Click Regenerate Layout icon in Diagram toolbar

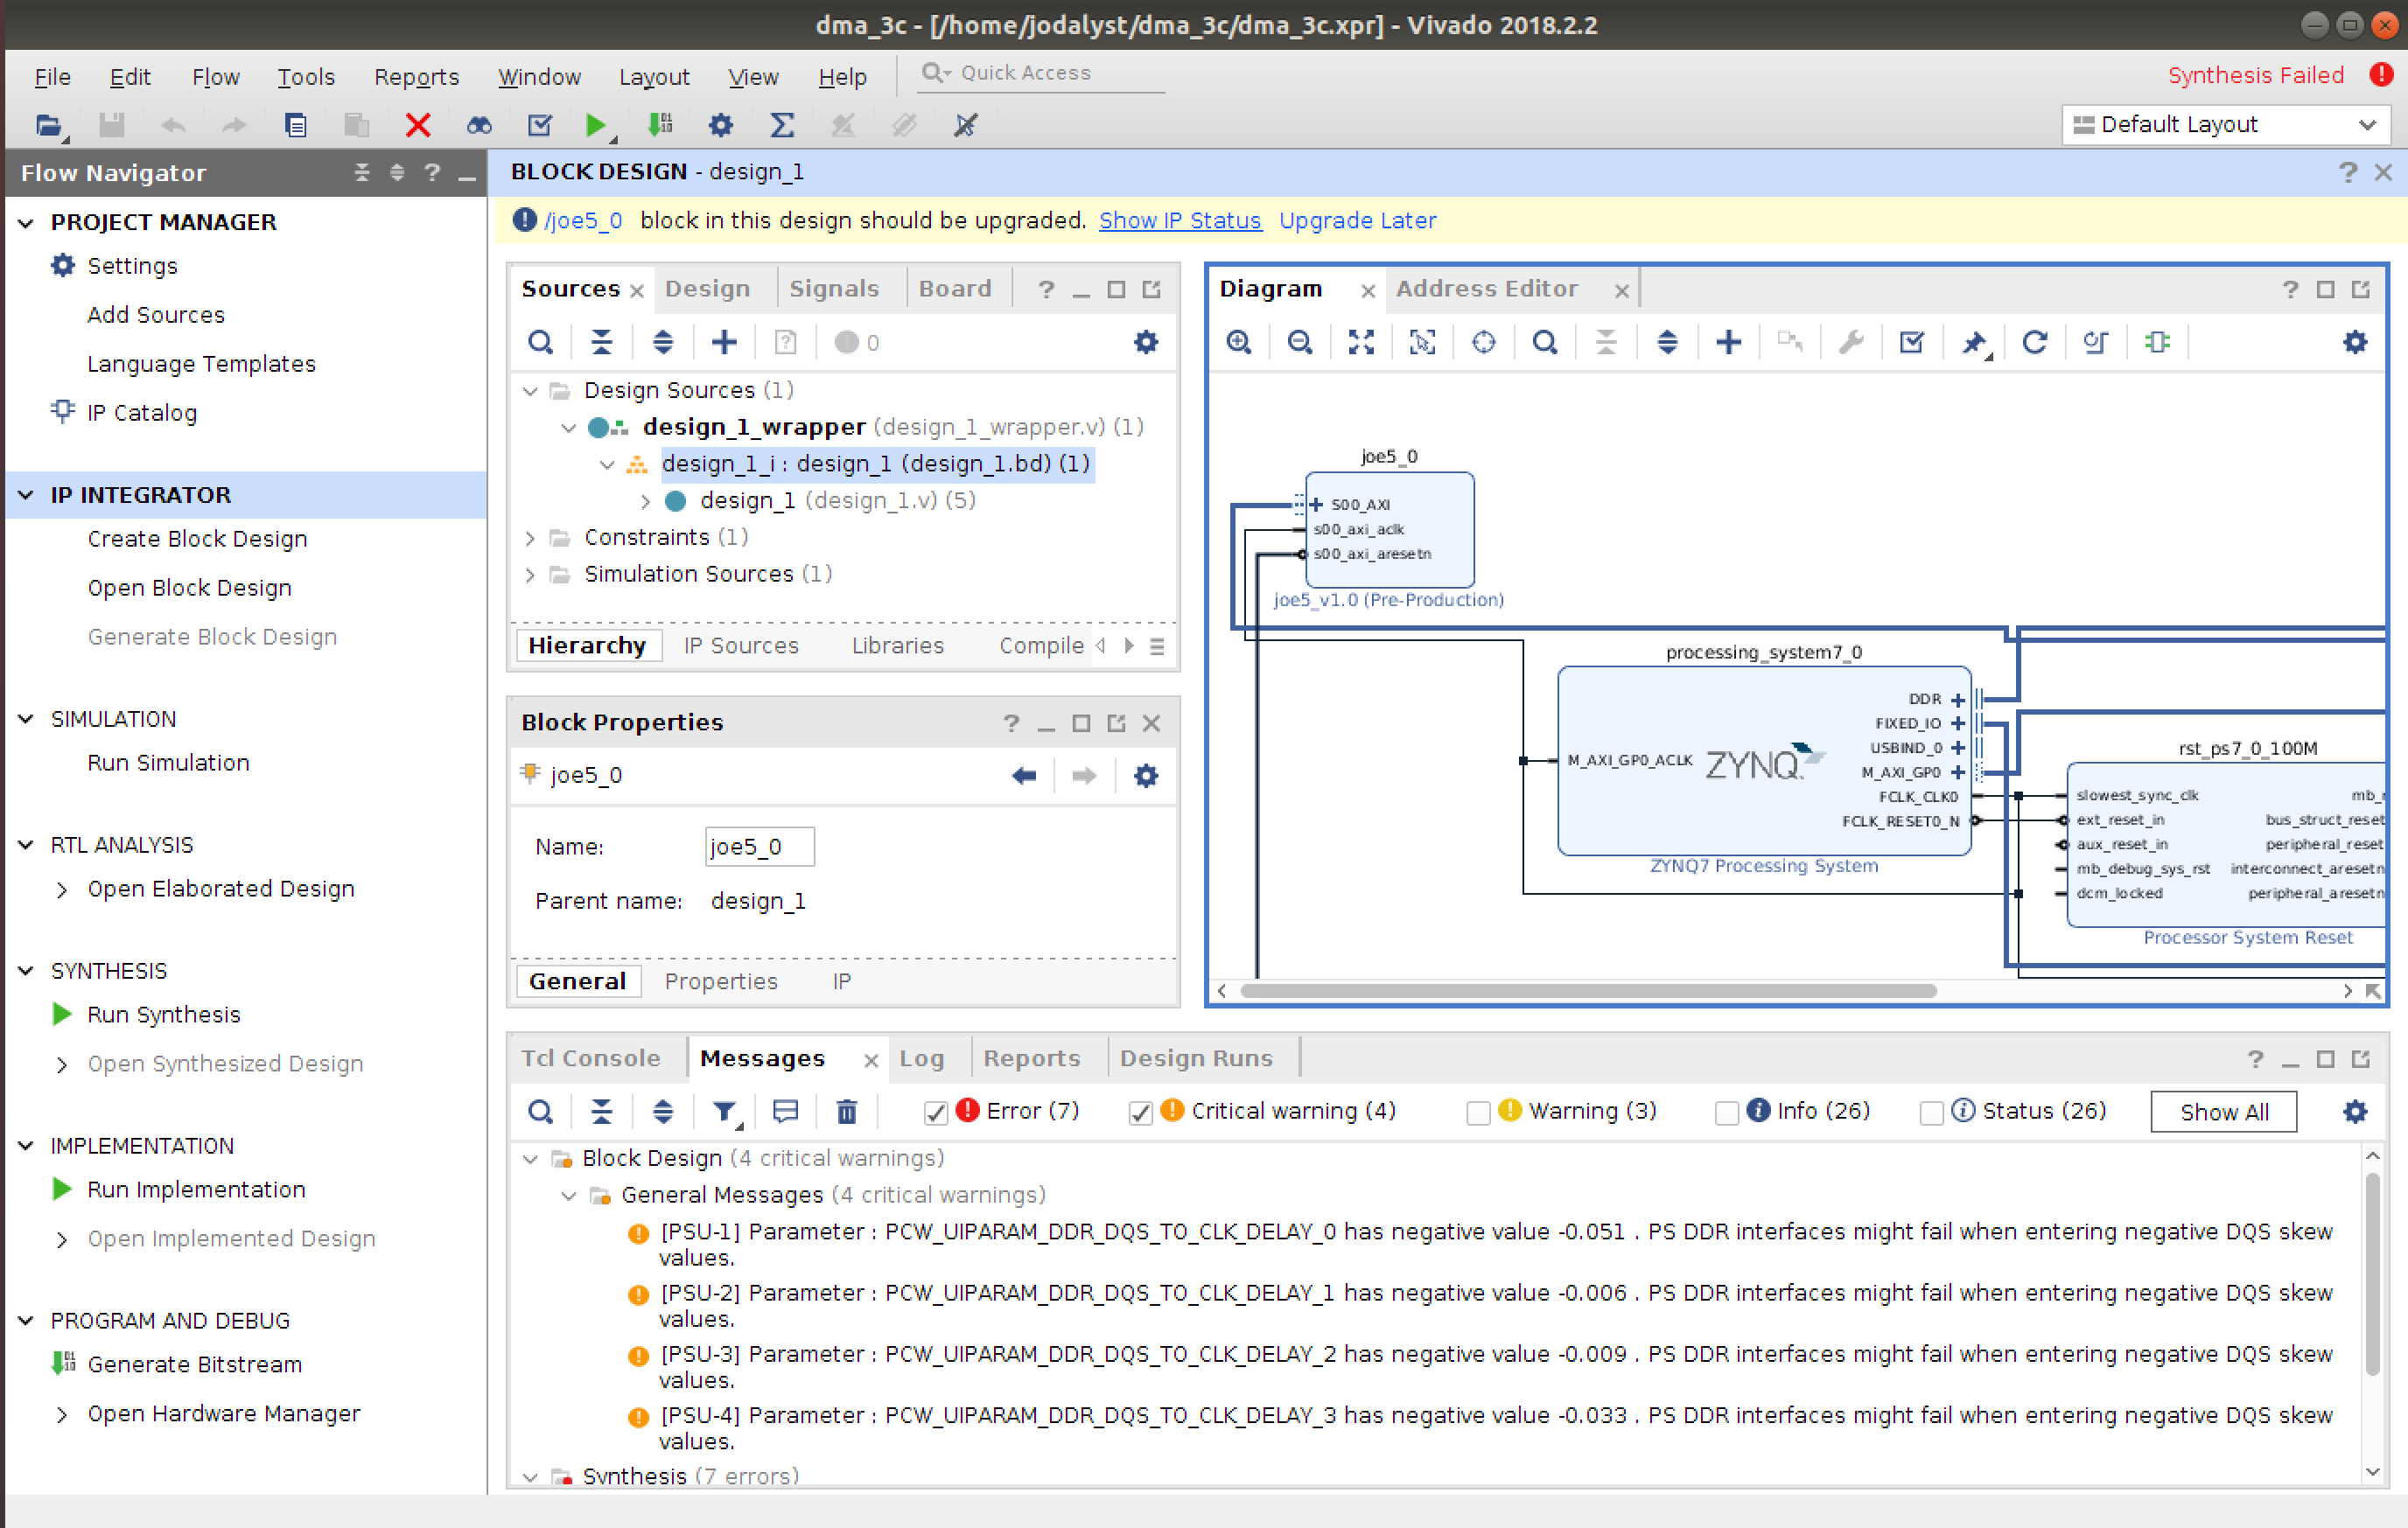pos(2034,343)
